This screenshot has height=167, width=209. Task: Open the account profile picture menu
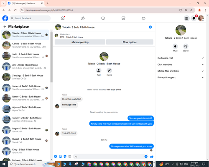(x=201, y=18)
